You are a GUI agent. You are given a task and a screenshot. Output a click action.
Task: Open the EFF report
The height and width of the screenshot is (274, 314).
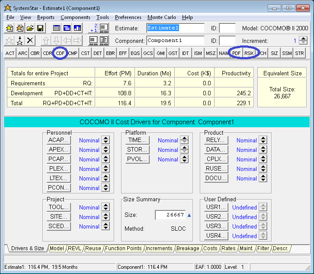pos(123,53)
